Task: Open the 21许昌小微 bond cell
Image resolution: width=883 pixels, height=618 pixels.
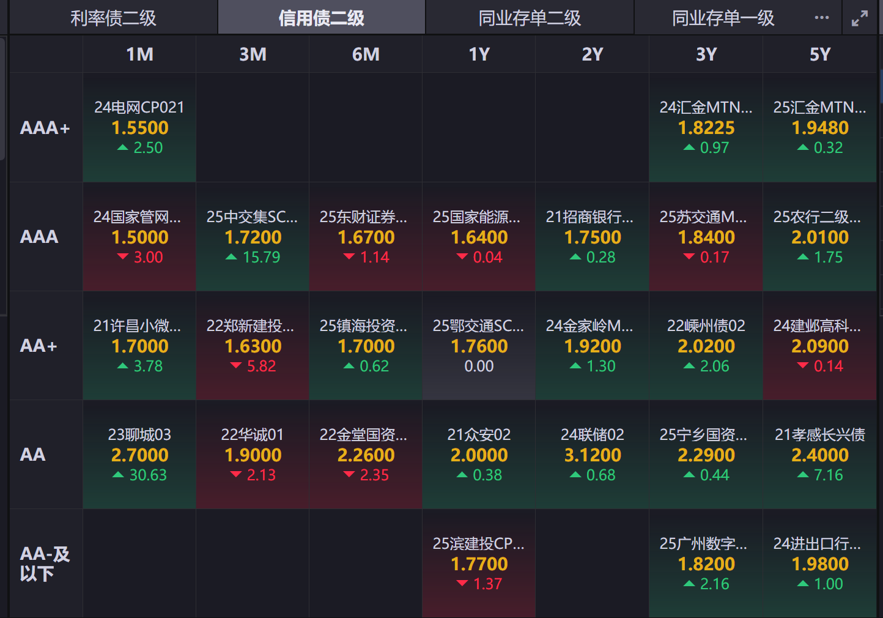Action: tap(139, 346)
